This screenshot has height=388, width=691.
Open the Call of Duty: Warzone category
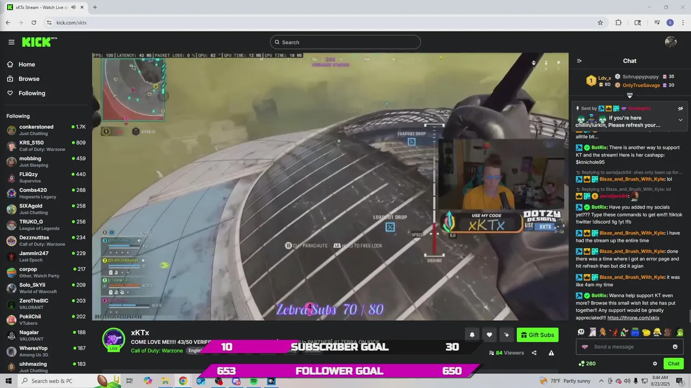158,350
